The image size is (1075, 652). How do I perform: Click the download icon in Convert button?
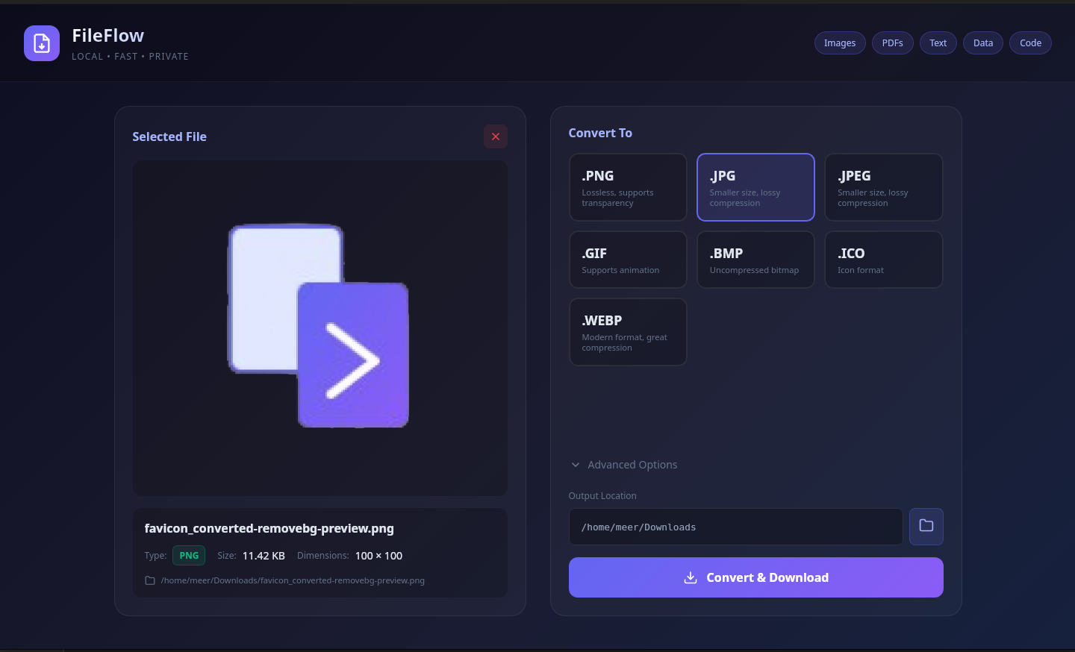pyautogui.click(x=691, y=578)
